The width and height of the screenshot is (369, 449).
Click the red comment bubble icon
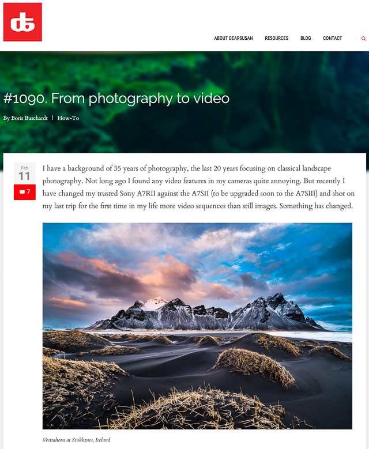click(x=22, y=192)
